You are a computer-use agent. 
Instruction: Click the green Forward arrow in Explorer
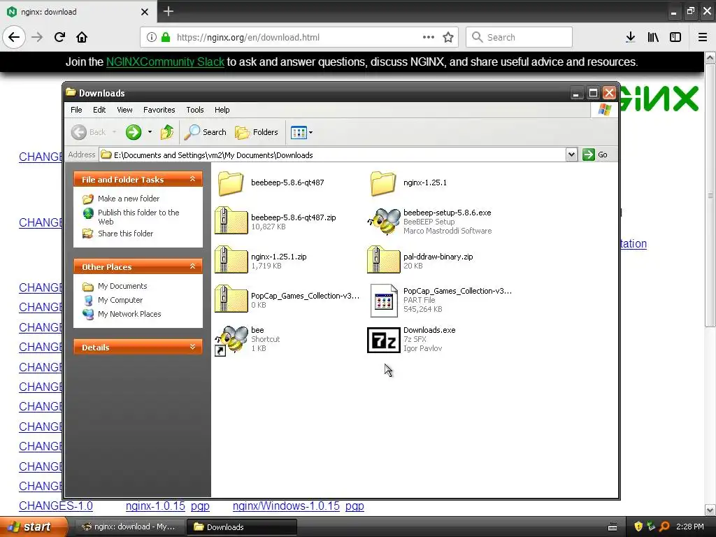(x=134, y=132)
